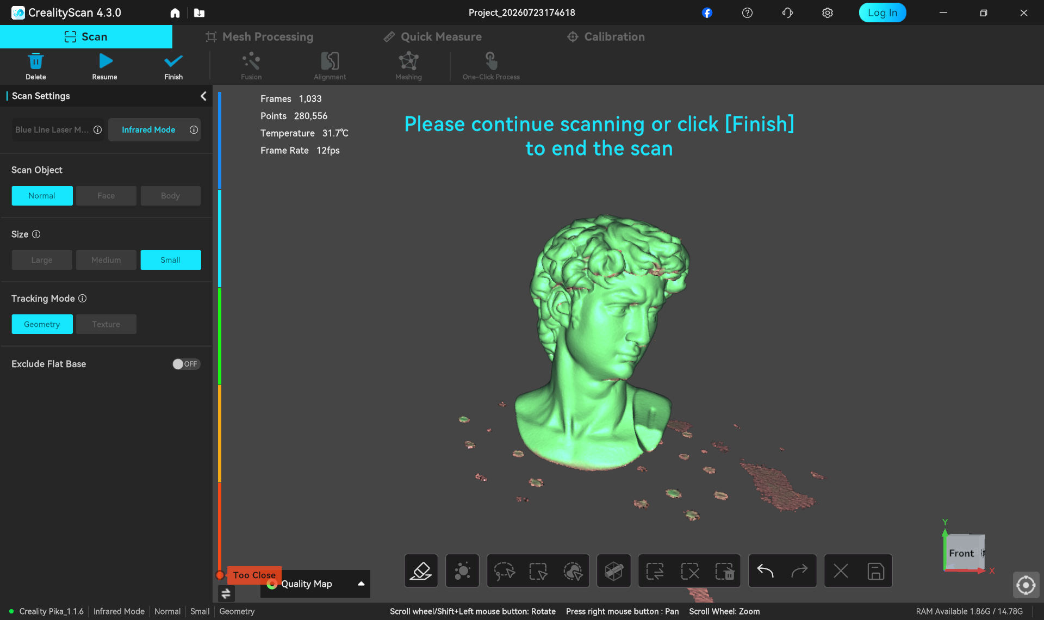Image resolution: width=1044 pixels, height=620 pixels.
Task: Cancel the selection with the dashed-X icon
Action: 690,571
